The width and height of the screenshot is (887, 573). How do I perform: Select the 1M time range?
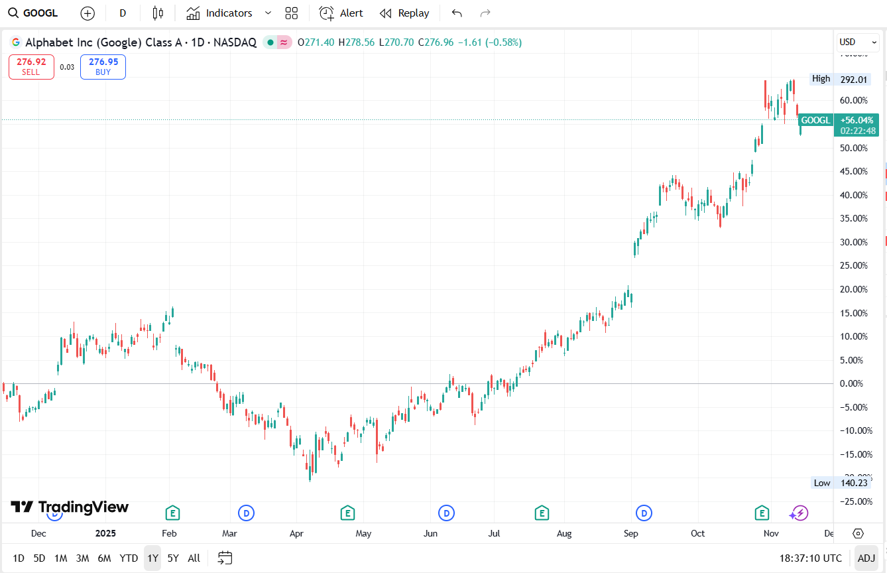click(x=60, y=558)
